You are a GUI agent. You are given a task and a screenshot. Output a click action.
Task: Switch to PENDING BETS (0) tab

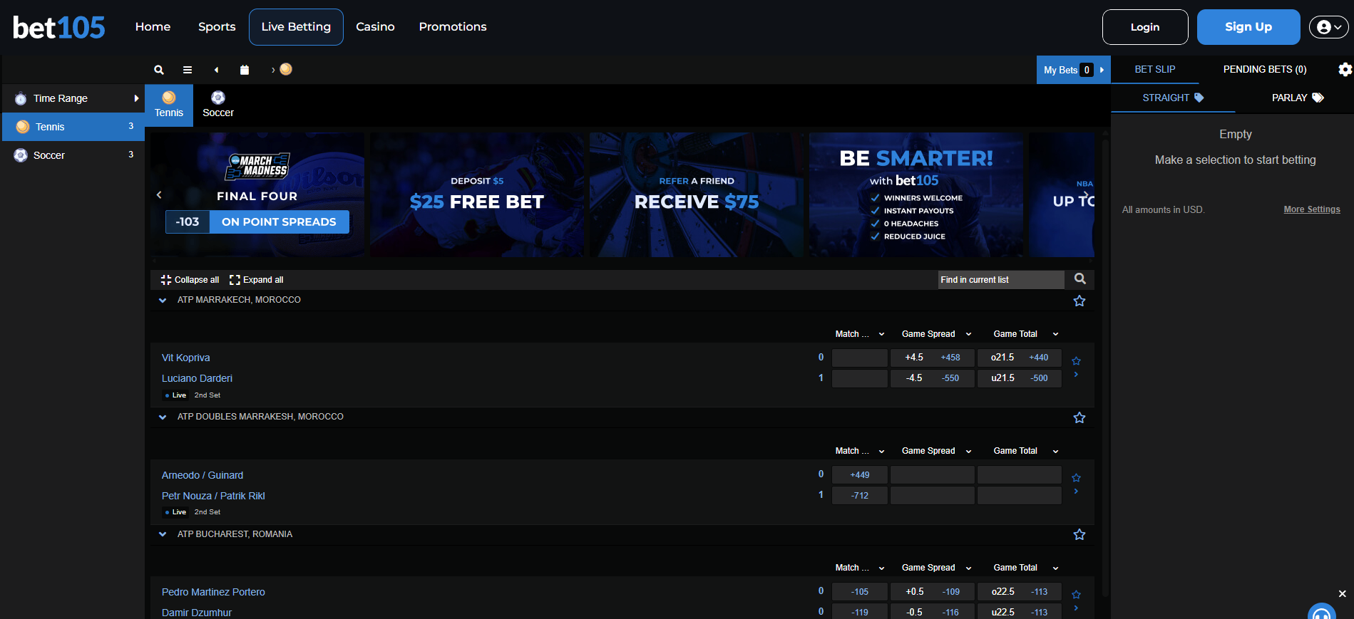tap(1265, 70)
